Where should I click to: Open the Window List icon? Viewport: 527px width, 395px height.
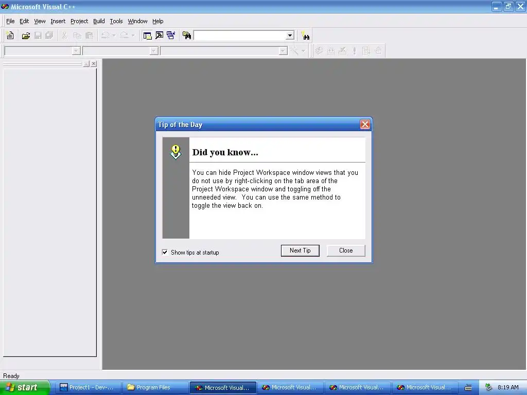click(171, 35)
